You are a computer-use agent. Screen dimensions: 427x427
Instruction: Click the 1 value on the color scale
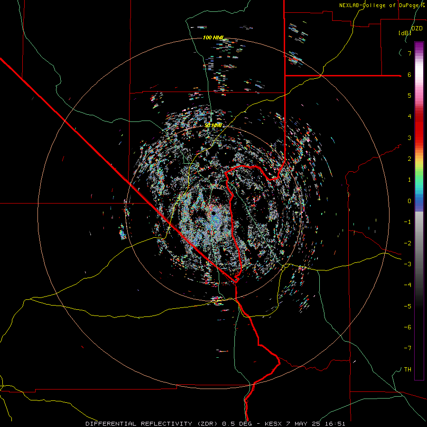pos(409,180)
